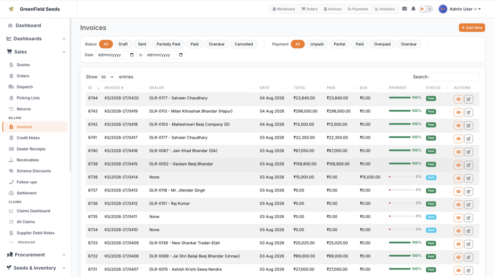View invoice KS/2026-27/0415 with eye icon
Screen dimensions: 494x277
tap(458, 165)
